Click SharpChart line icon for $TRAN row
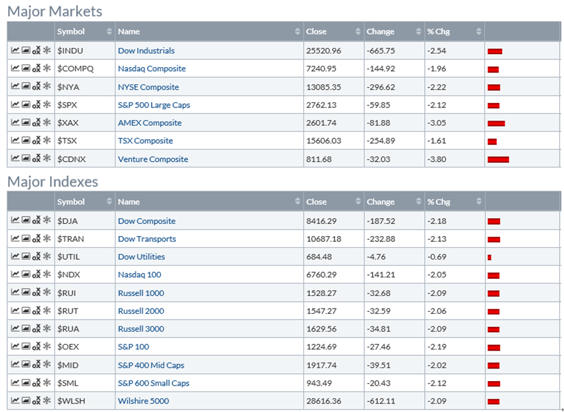This screenshot has width=564, height=412. [15, 239]
